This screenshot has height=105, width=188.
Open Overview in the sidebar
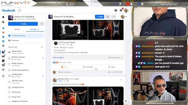(x=26, y=41)
